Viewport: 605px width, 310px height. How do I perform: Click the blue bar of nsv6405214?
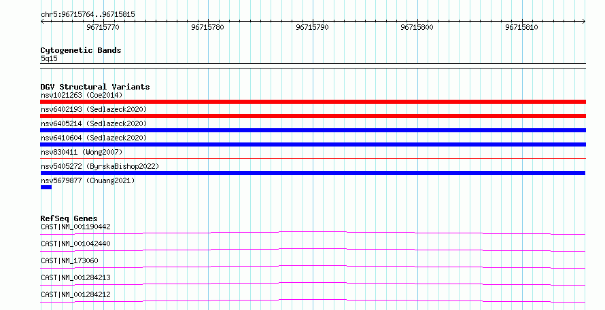point(313,130)
